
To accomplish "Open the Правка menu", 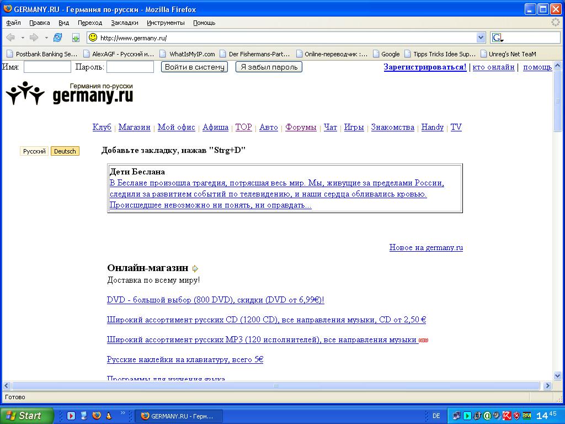I will tap(40, 23).
